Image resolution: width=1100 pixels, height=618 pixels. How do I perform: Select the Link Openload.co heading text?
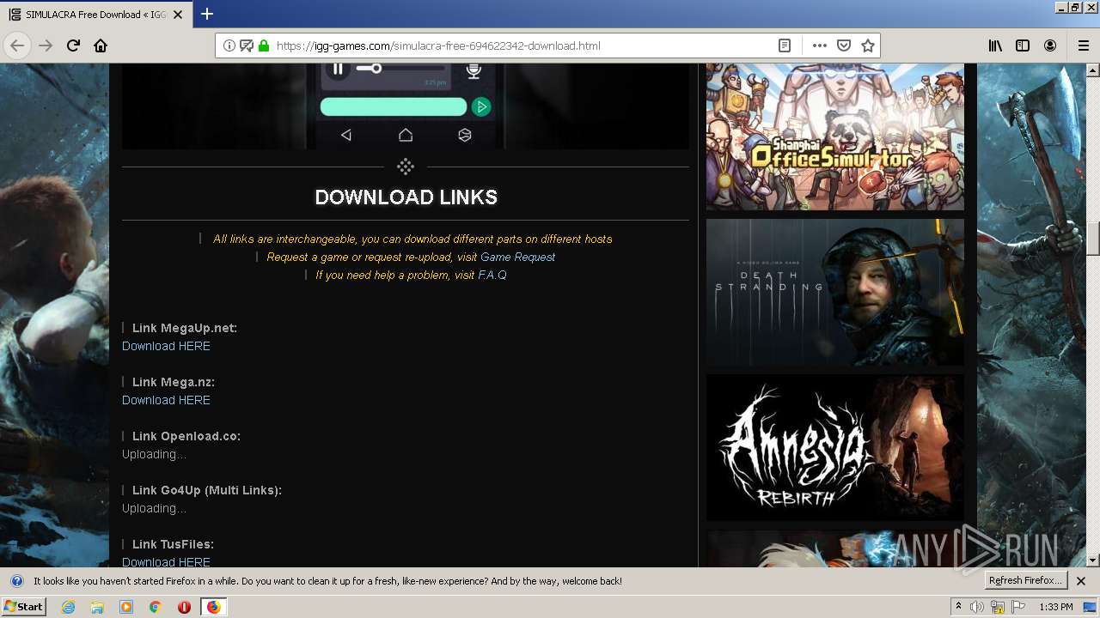click(x=186, y=436)
